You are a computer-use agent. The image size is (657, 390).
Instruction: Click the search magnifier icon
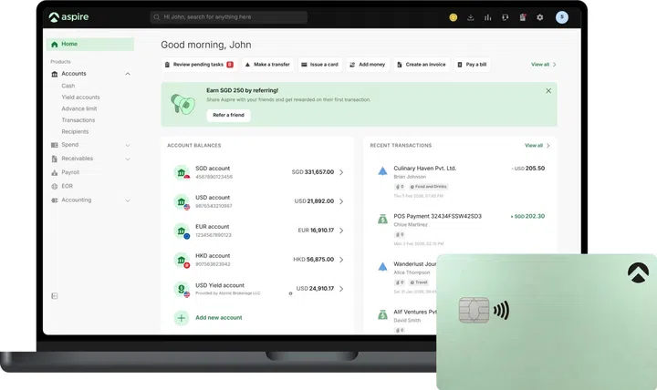[157, 17]
